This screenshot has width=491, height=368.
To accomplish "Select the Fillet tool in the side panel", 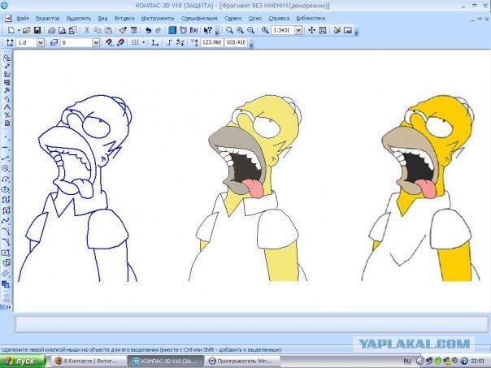I will pos(6,242).
